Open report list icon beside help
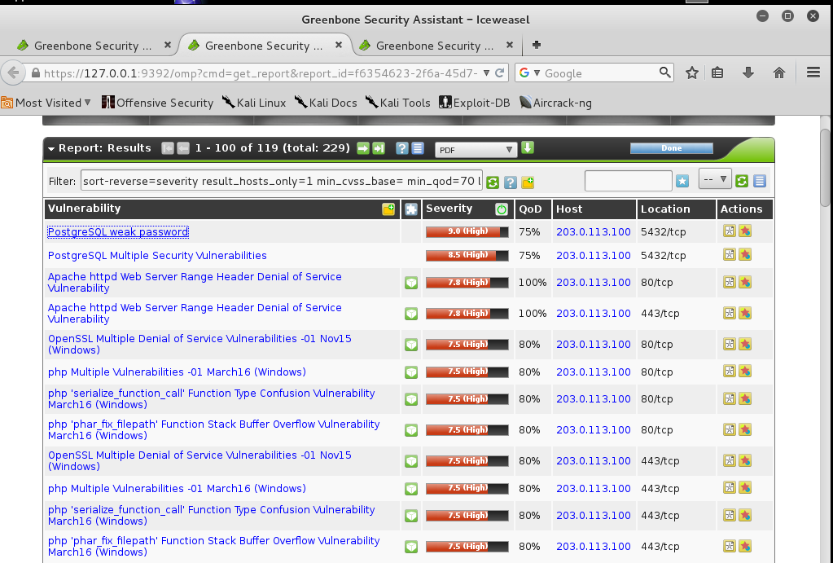The image size is (833, 563). pyautogui.click(x=418, y=148)
